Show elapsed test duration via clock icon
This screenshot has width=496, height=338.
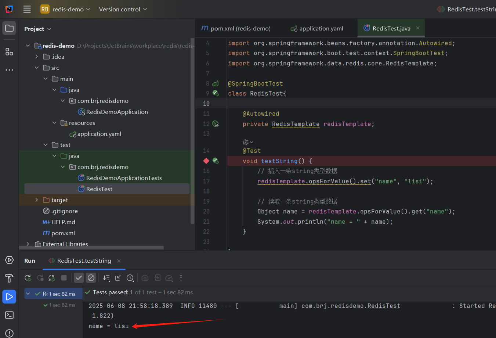(130, 278)
